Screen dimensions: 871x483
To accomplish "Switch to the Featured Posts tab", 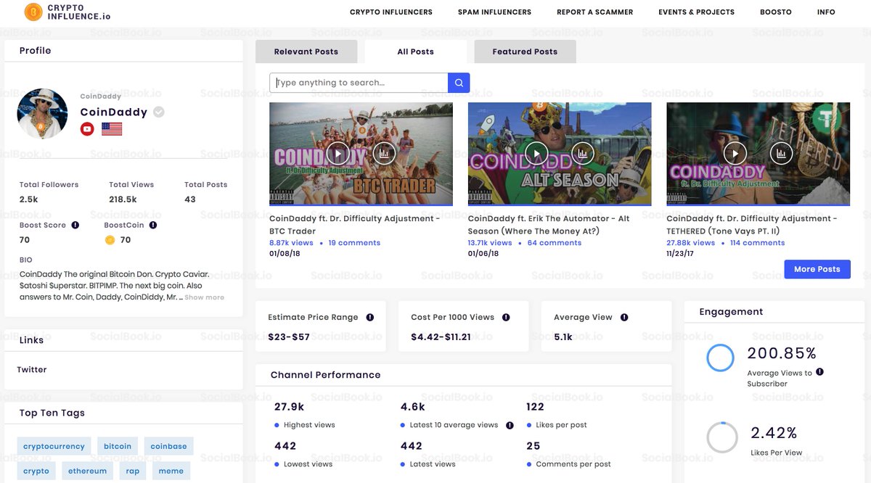I will pyautogui.click(x=525, y=51).
